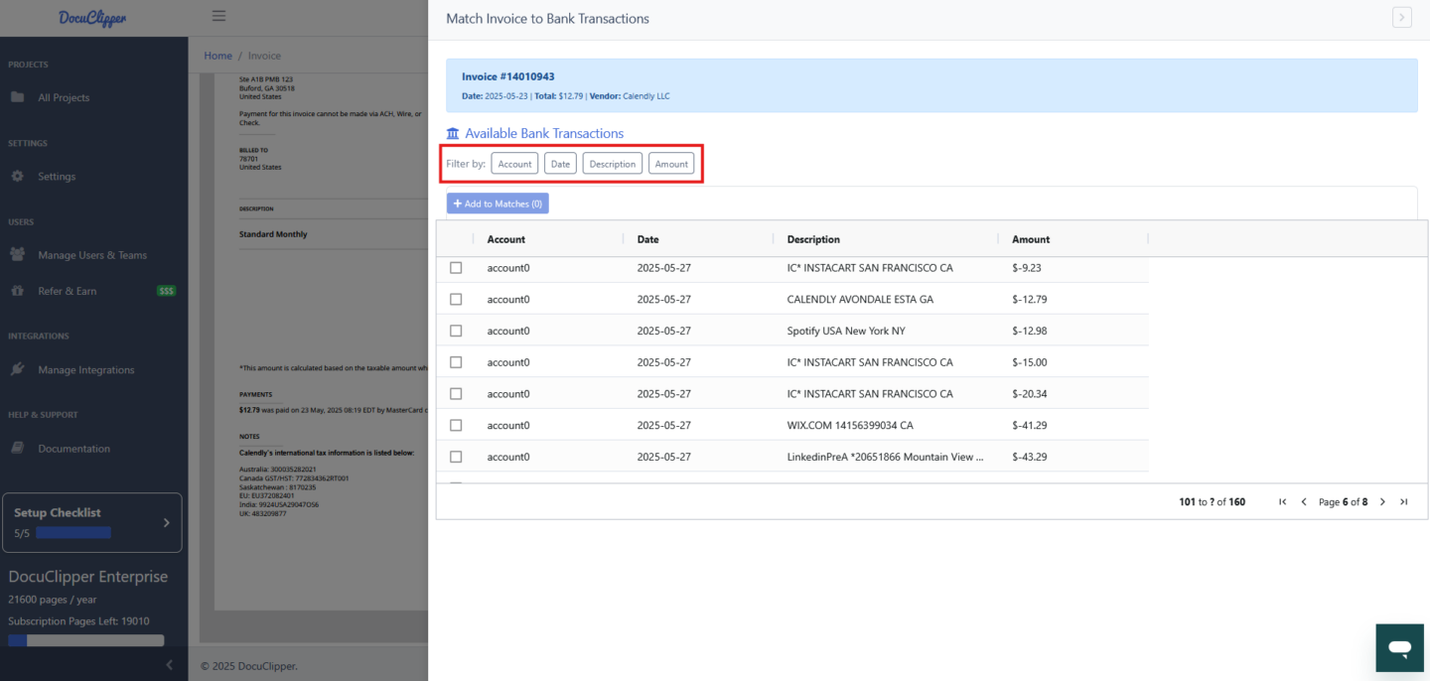Expand the Setup Checklist chevron
Image resolution: width=1430 pixels, height=681 pixels.
[x=166, y=522]
